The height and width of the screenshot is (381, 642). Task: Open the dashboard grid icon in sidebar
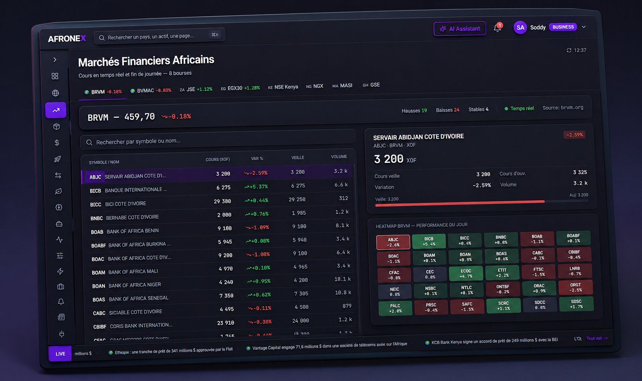pyautogui.click(x=55, y=76)
